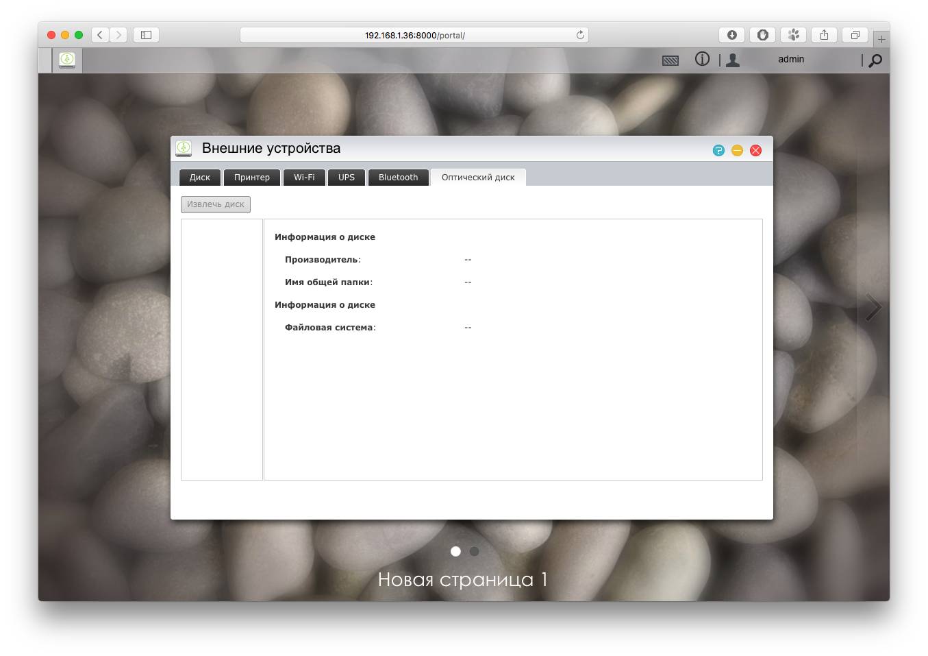Screen dimensions: 928x656
Task: Open the admin user menu
Action: click(733, 60)
